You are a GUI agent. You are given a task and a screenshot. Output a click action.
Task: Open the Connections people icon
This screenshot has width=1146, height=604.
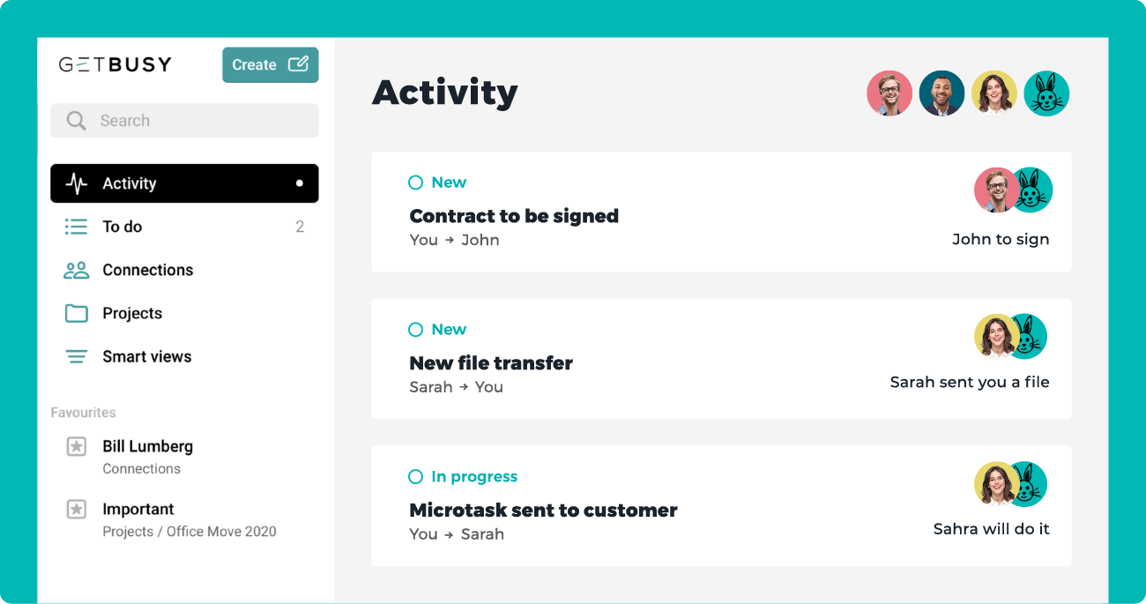coord(76,270)
